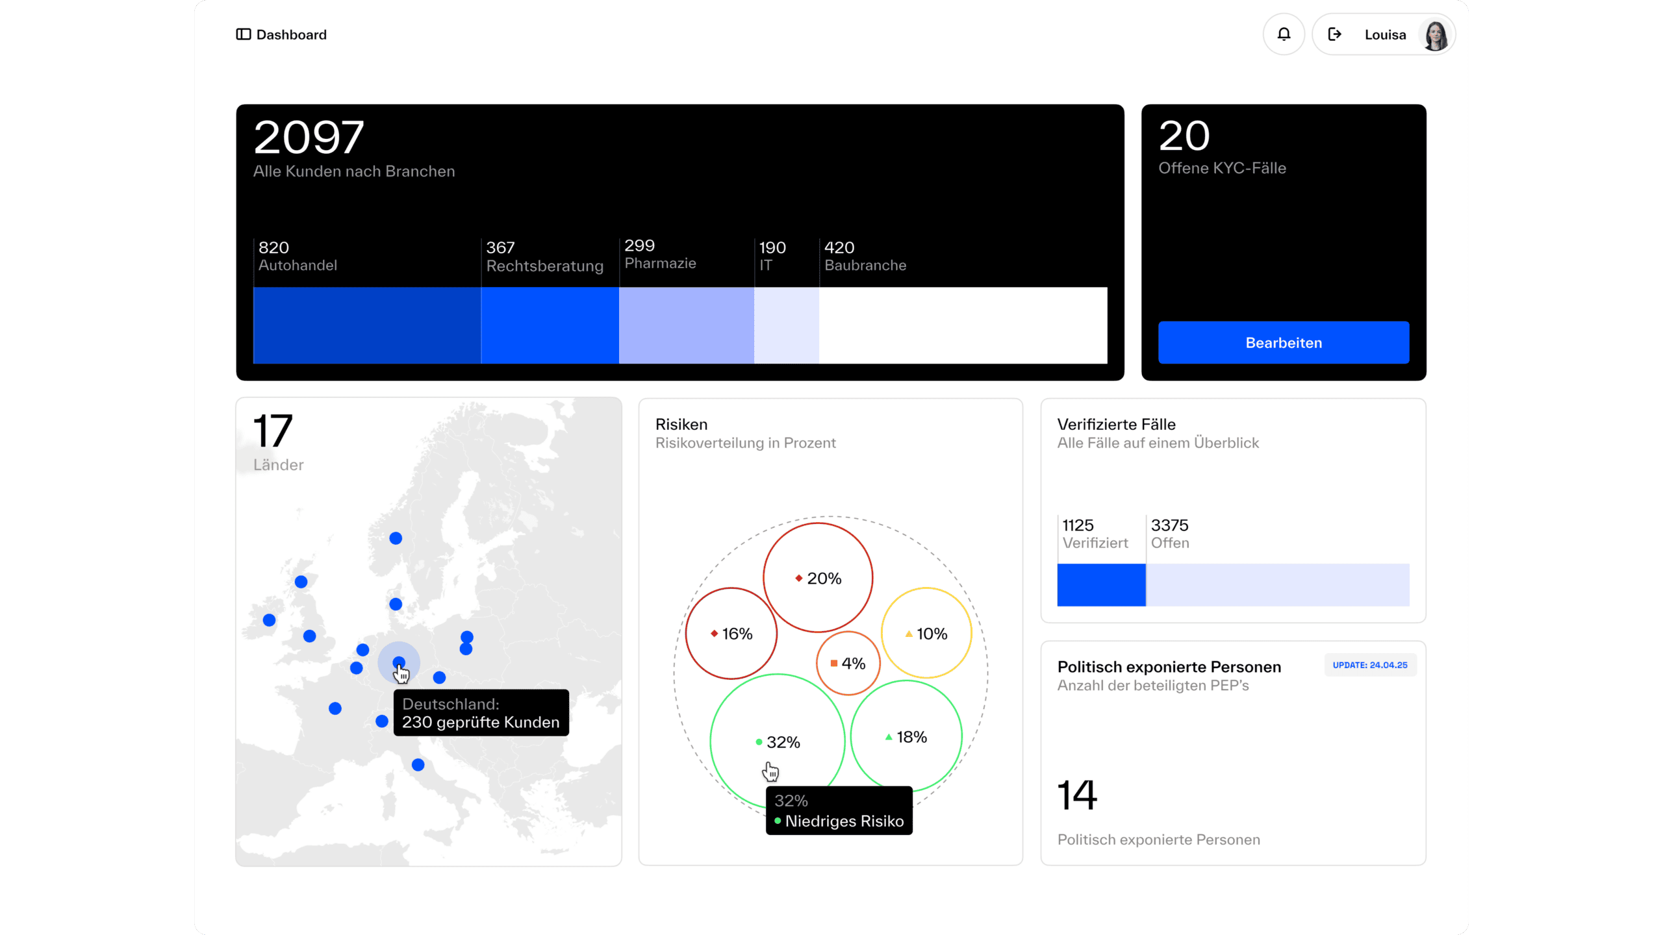Click the Verifiziert blue bar segment

point(1101,585)
